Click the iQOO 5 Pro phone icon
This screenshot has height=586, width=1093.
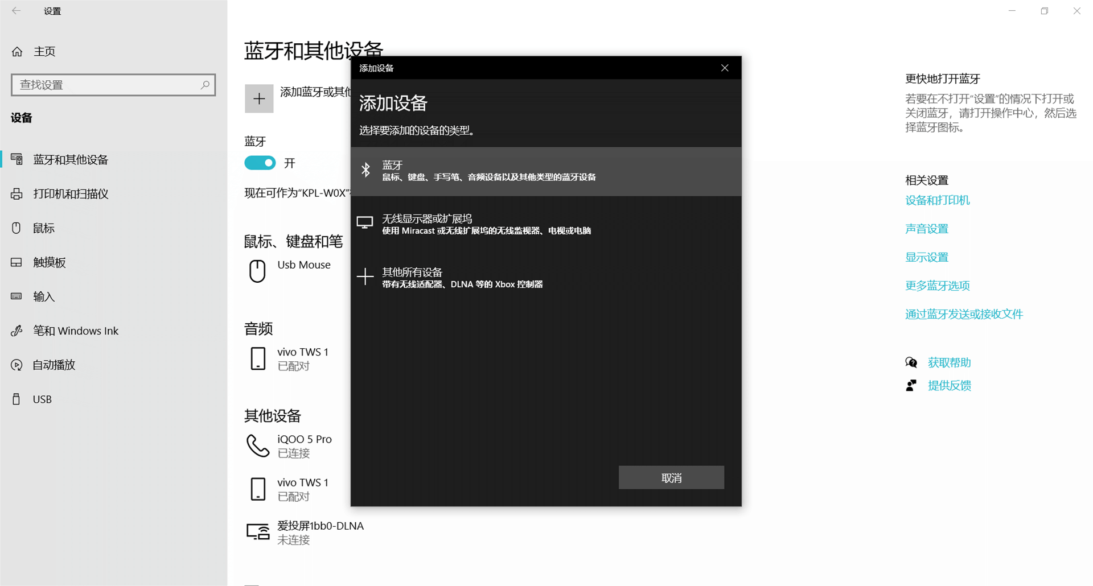point(258,446)
